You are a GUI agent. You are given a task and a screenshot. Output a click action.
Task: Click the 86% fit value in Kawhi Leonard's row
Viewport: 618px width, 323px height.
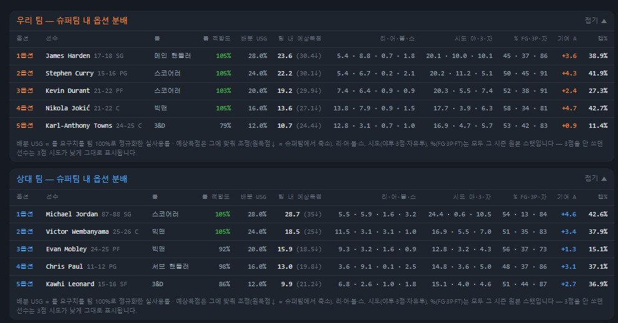click(225, 284)
